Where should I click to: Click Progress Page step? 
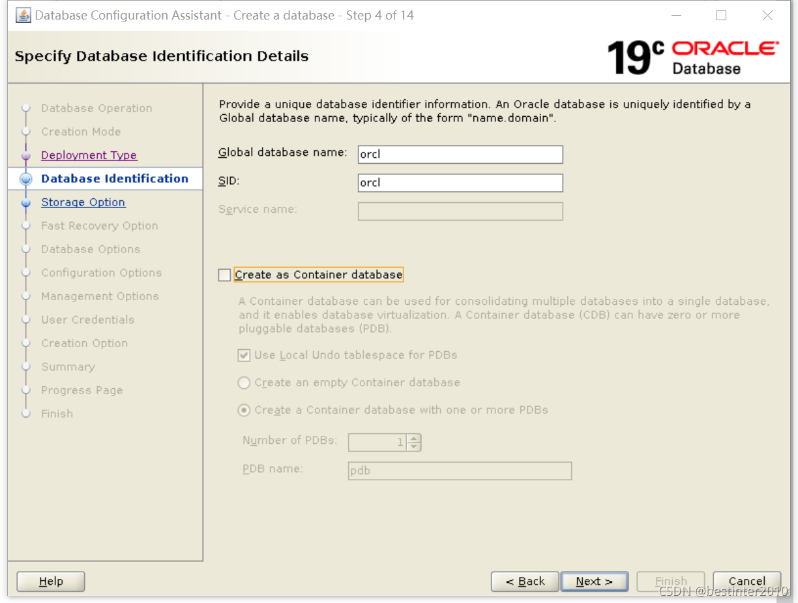tap(81, 390)
